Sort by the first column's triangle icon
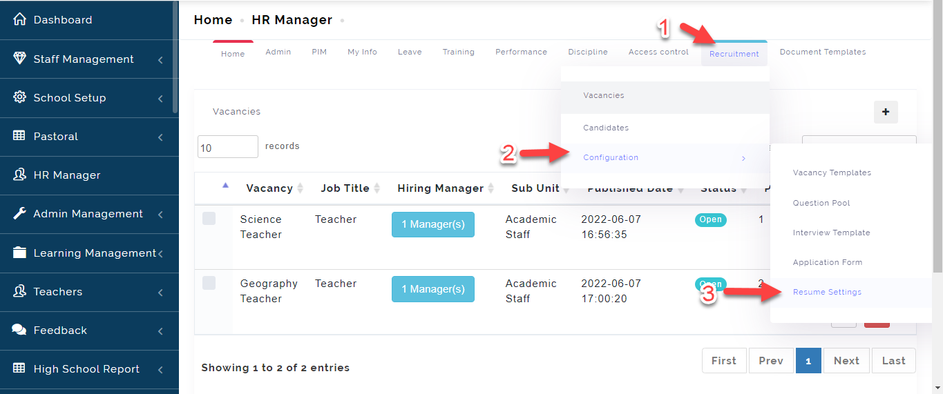943x394 pixels. click(225, 185)
